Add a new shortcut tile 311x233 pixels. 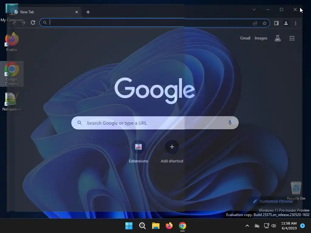pos(172,152)
